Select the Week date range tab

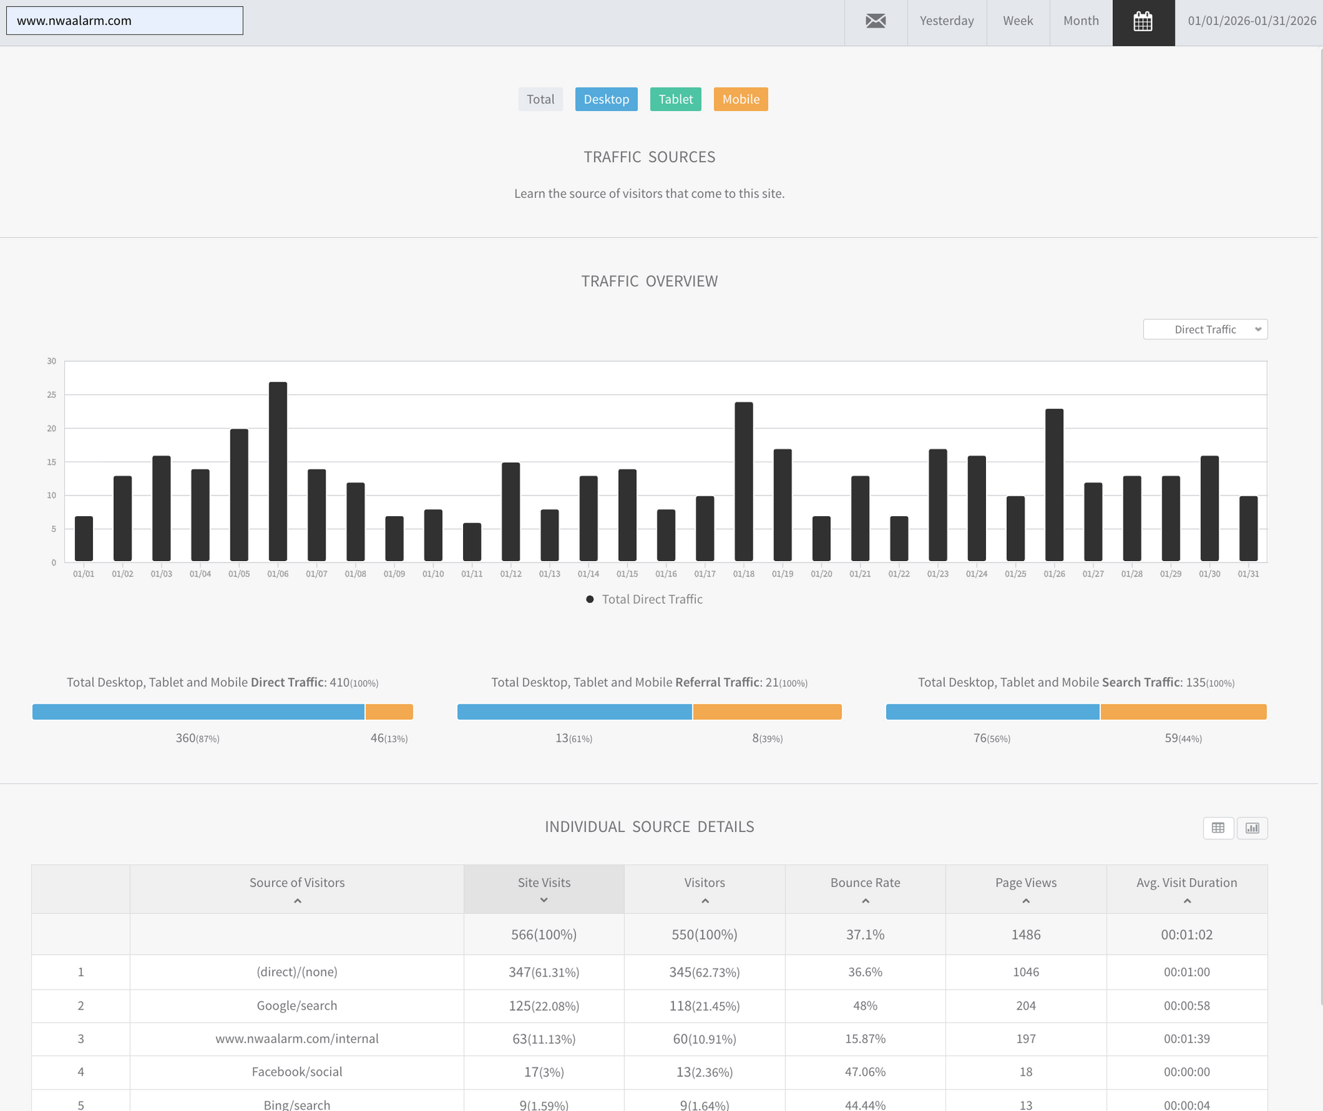pos(1018,21)
